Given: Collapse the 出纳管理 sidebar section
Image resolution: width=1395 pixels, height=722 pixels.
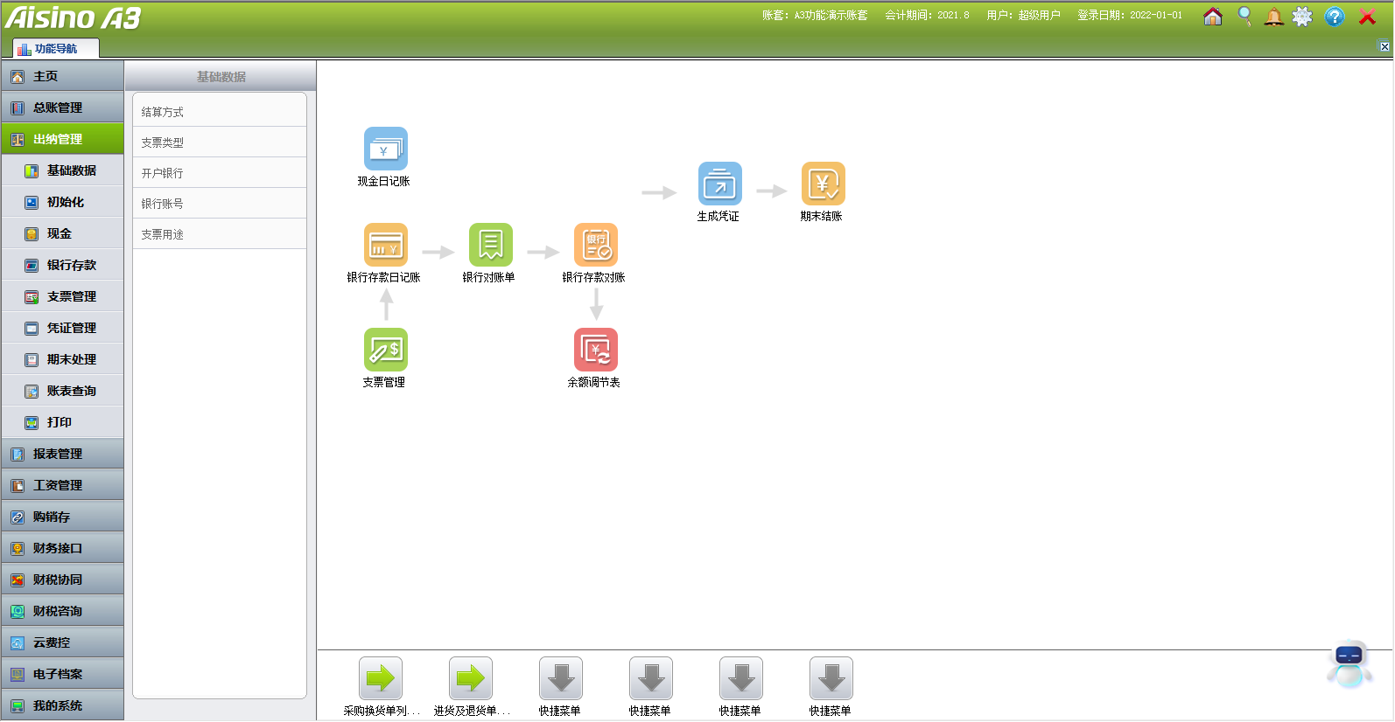Looking at the screenshot, I should coord(62,139).
